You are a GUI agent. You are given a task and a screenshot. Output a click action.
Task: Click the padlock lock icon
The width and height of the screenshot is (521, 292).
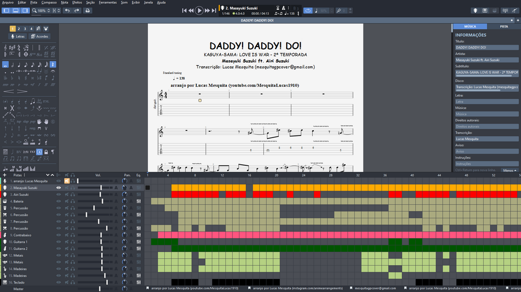(46, 152)
